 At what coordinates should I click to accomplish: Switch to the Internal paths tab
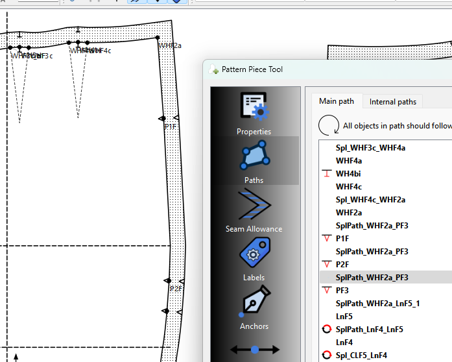point(392,102)
